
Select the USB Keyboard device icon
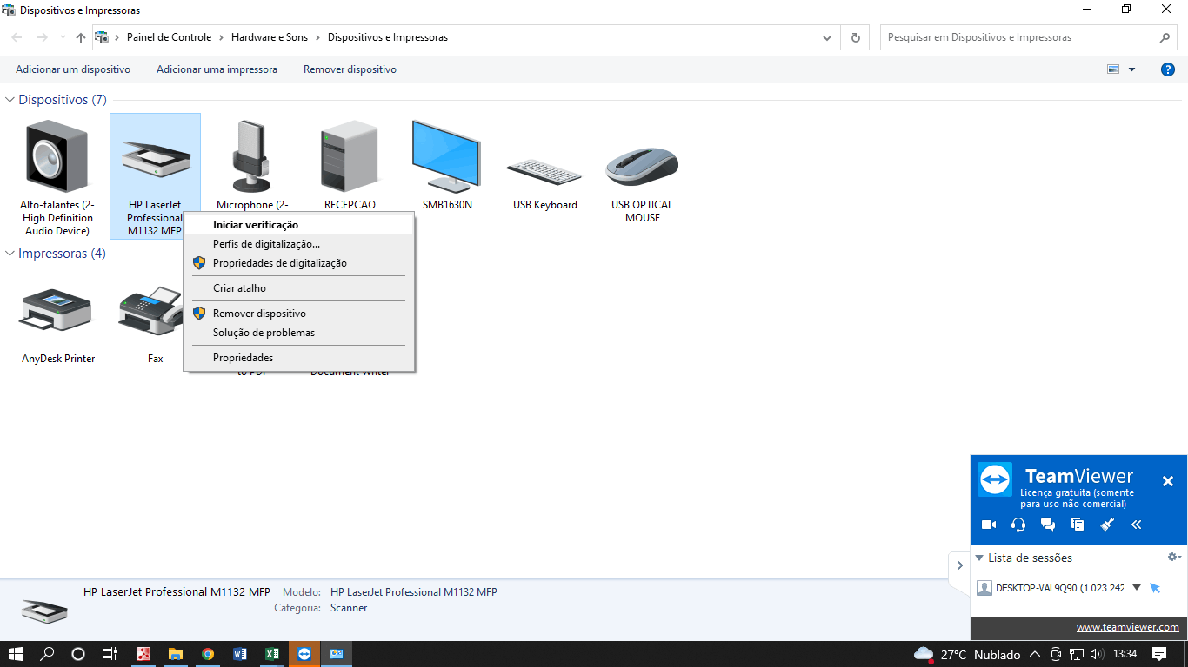tap(544, 171)
